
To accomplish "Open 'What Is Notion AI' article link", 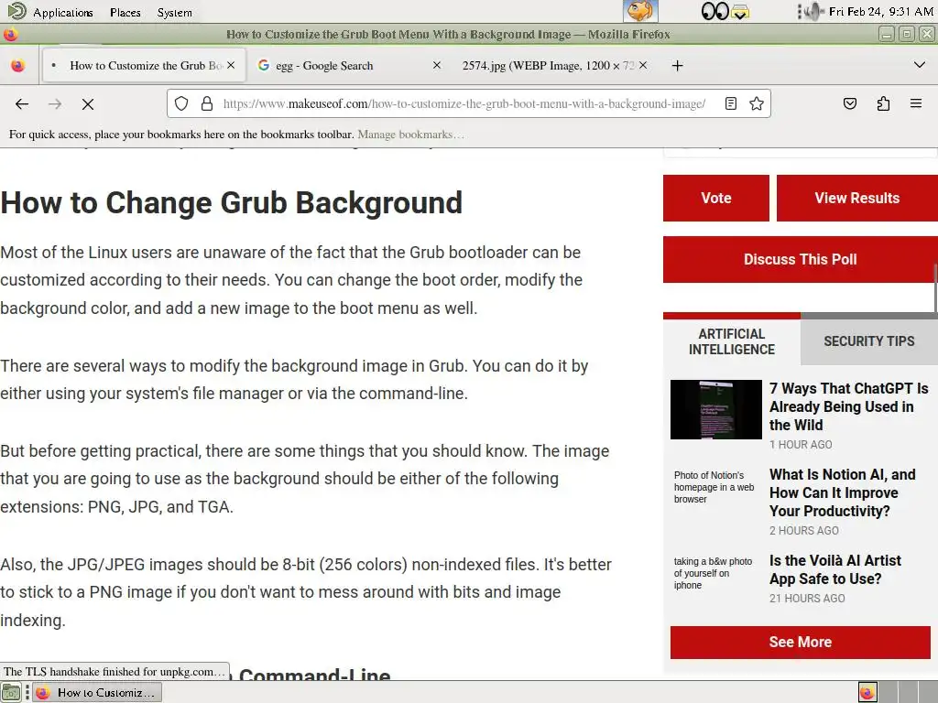I will [x=843, y=492].
